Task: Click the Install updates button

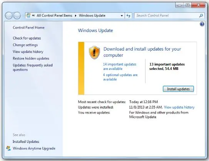Action: click(x=178, y=89)
